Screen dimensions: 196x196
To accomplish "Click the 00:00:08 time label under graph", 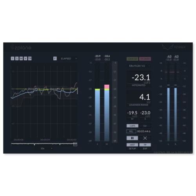I will [18, 140].
